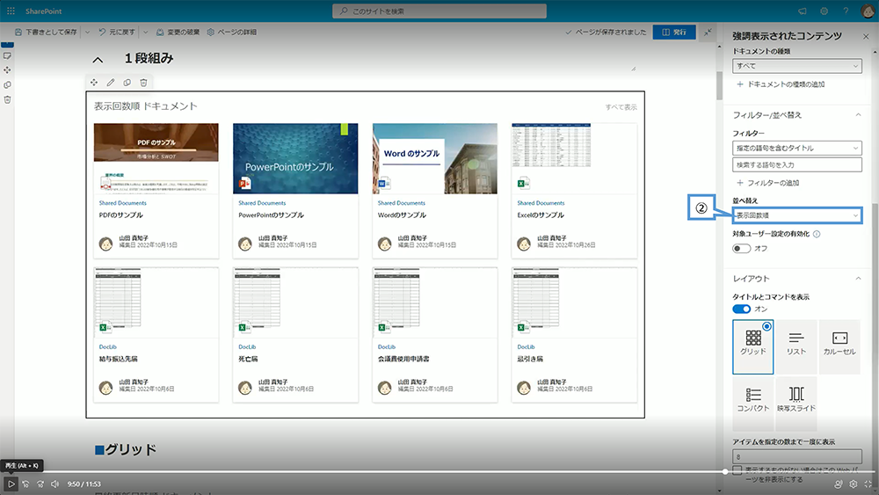This screenshot has width=879, height=495.
Task: Edit the web part with pencil icon
Action: pyautogui.click(x=111, y=83)
